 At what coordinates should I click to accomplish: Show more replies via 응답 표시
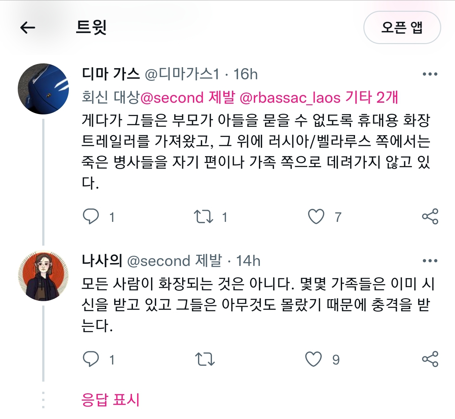coord(110,400)
